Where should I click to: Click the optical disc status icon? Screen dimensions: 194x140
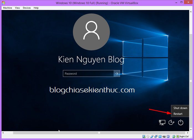tap(148, 136)
